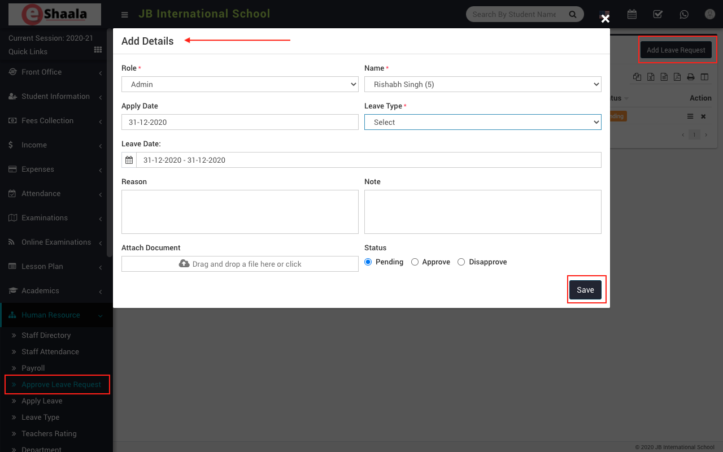Select the Approve status radio button
The width and height of the screenshot is (723, 452).
[415, 262]
